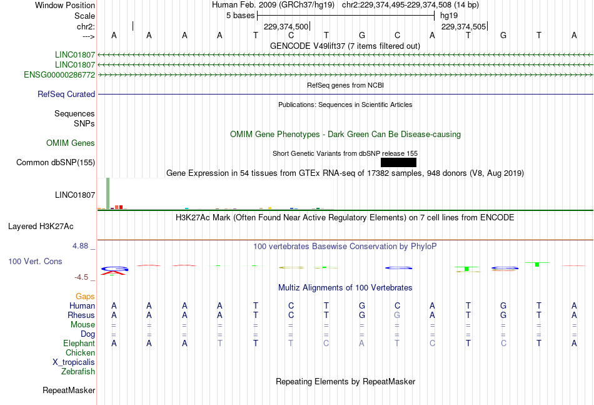
Task: Select the Elephant alignment row label
Action: (79, 343)
